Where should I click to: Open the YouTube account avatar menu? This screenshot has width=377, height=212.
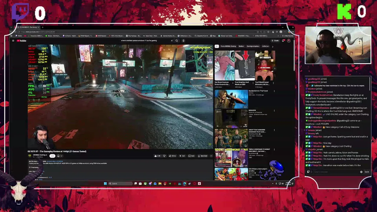point(289,41)
